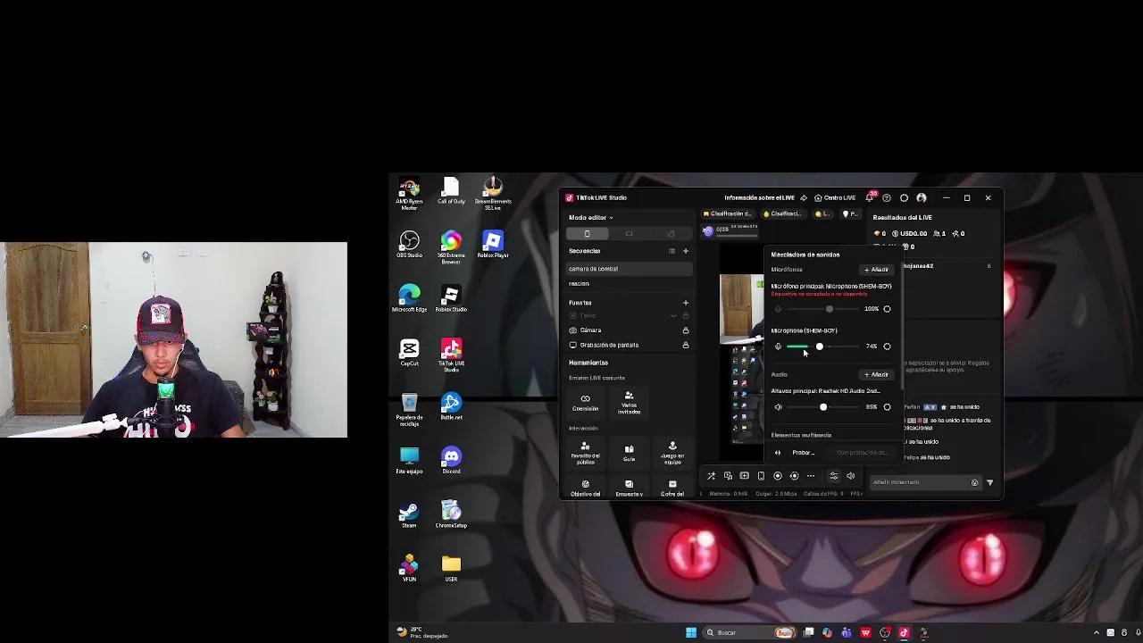Image resolution: width=1143 pixels, height=643 pixels.
Task: Adjust the Altavoz principal volume slider
Action: 822,407
